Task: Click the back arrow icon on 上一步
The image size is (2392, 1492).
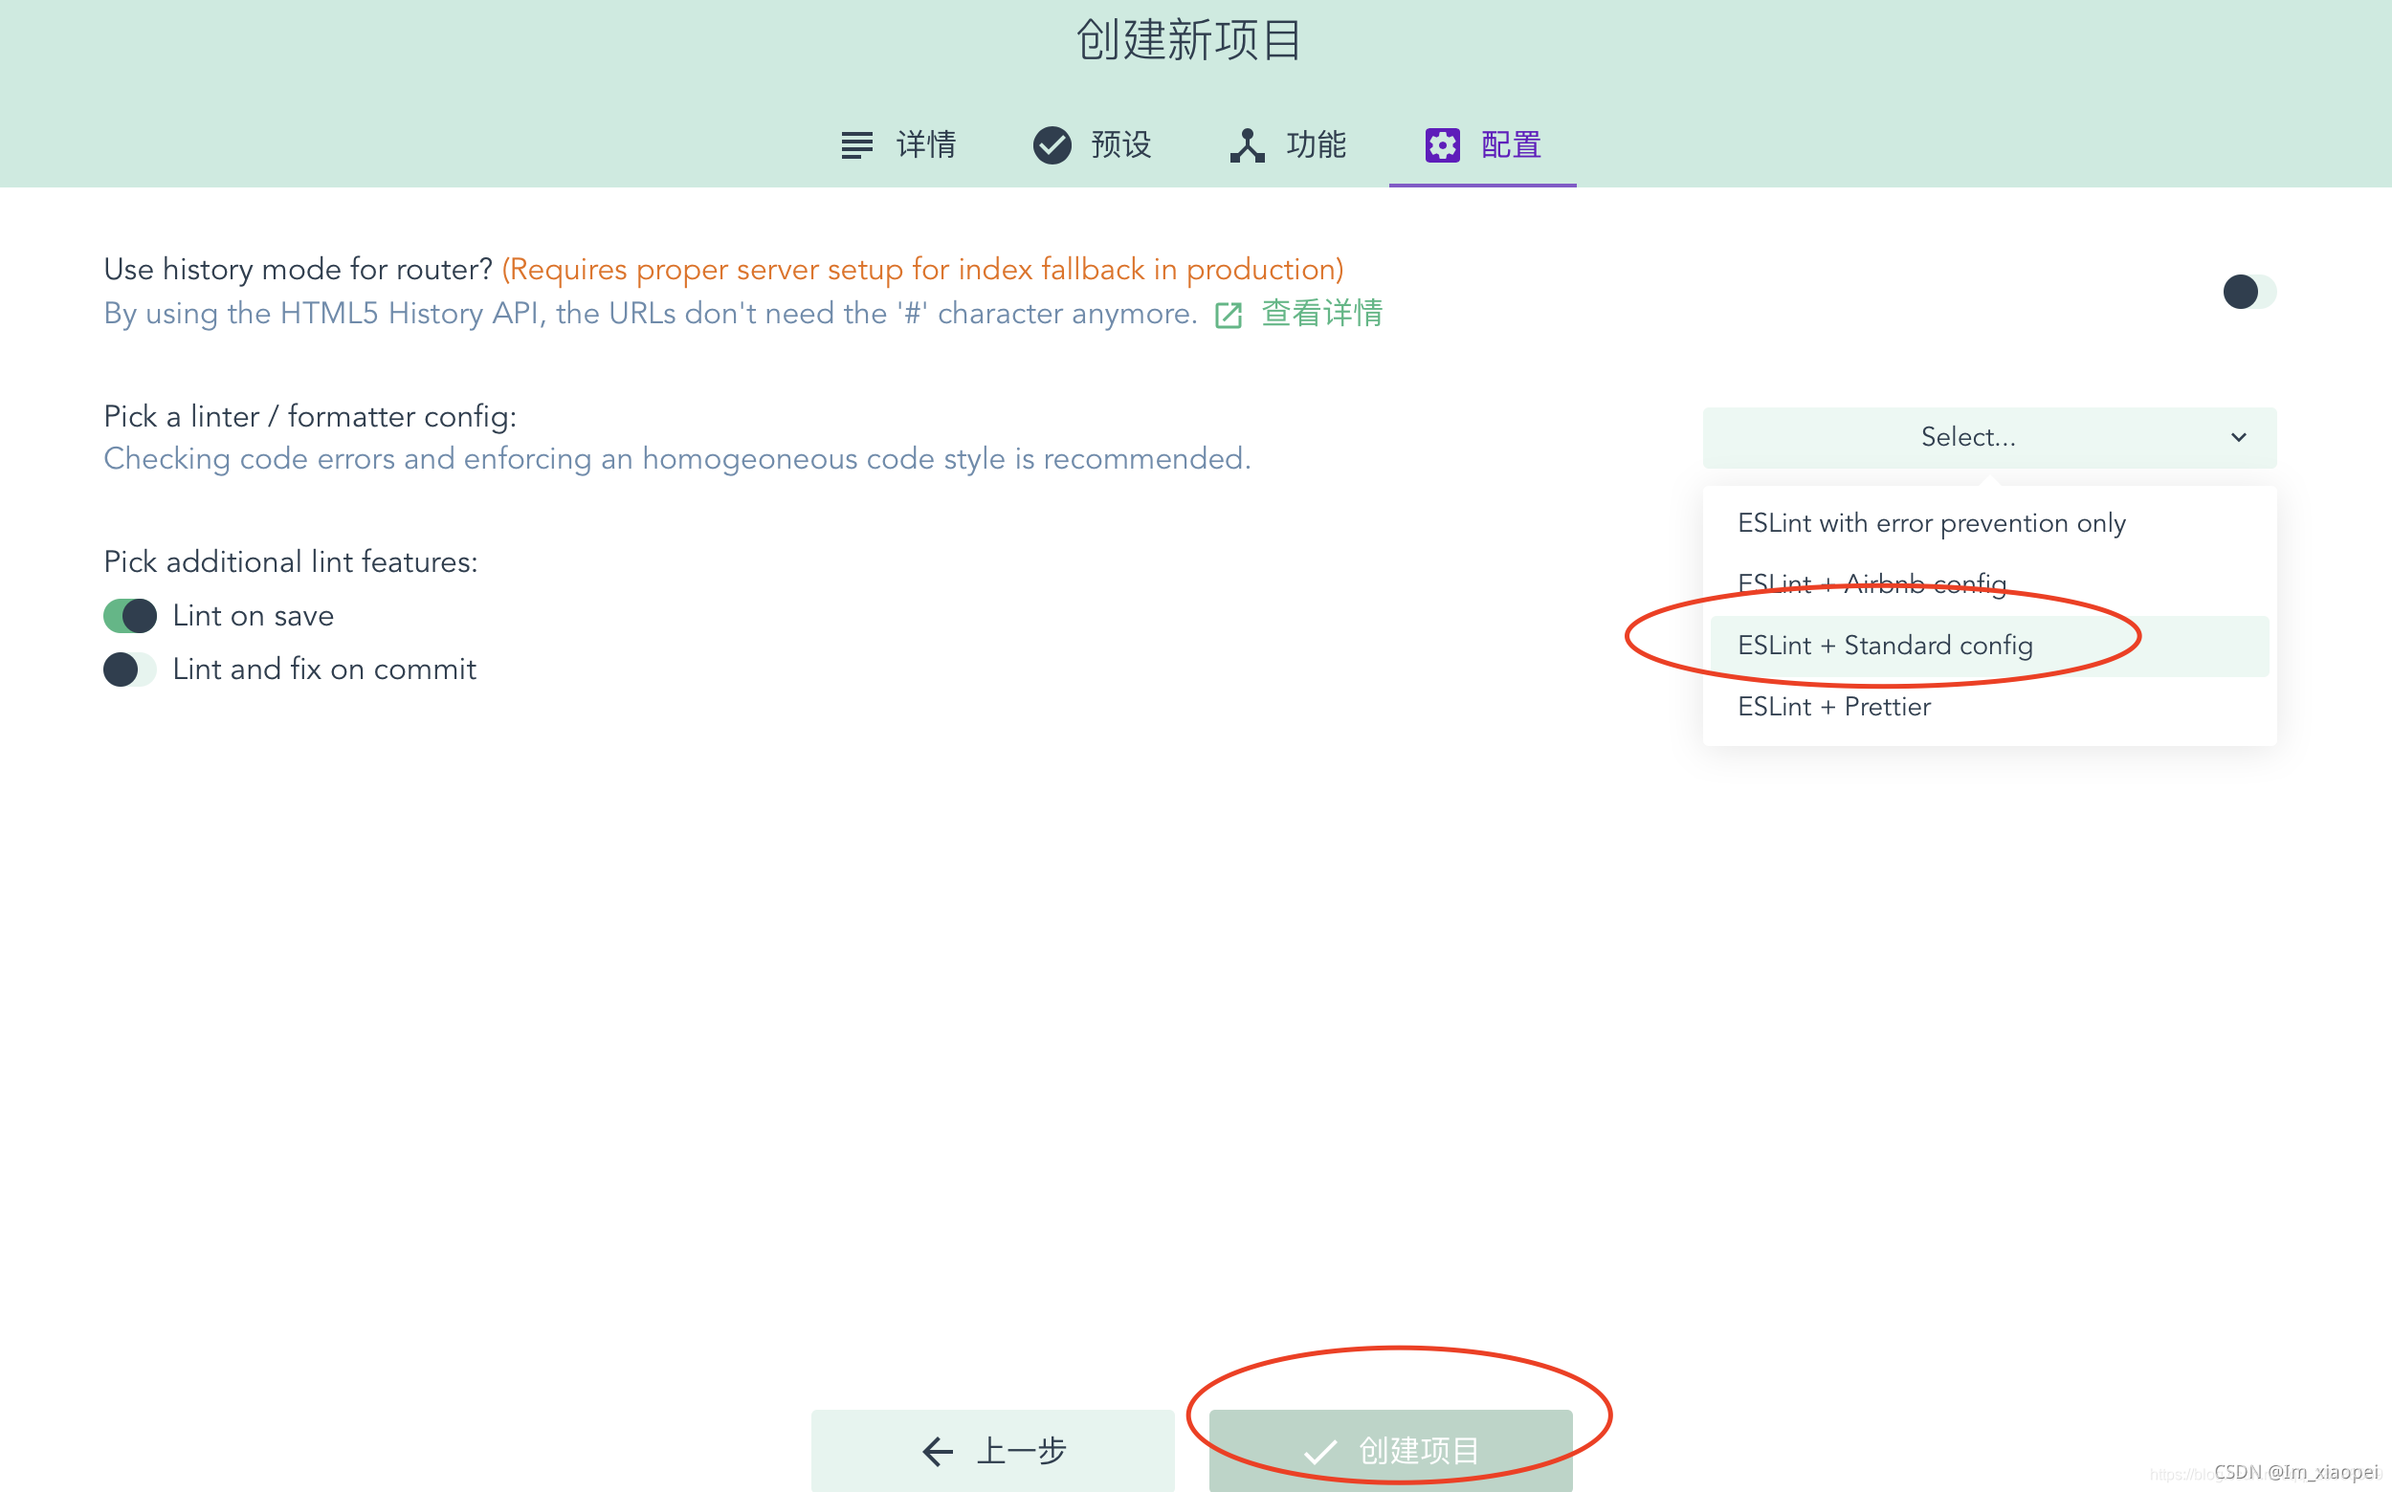Action: click(x=937, y=1451)
